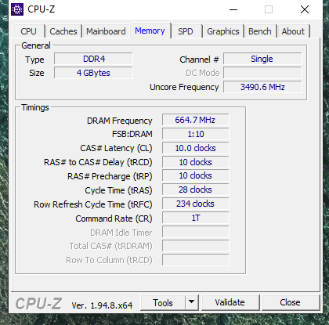
Task: Click the 4 GBytes size field
Action: coord(93,73)
